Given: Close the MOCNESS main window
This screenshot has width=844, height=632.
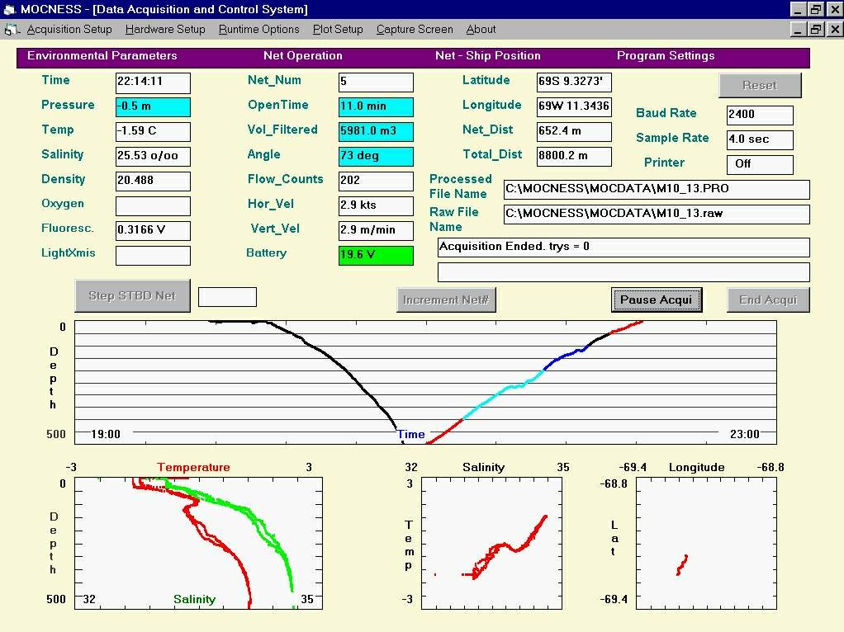Looking at the screenshot, I should [x=834, y=9].
